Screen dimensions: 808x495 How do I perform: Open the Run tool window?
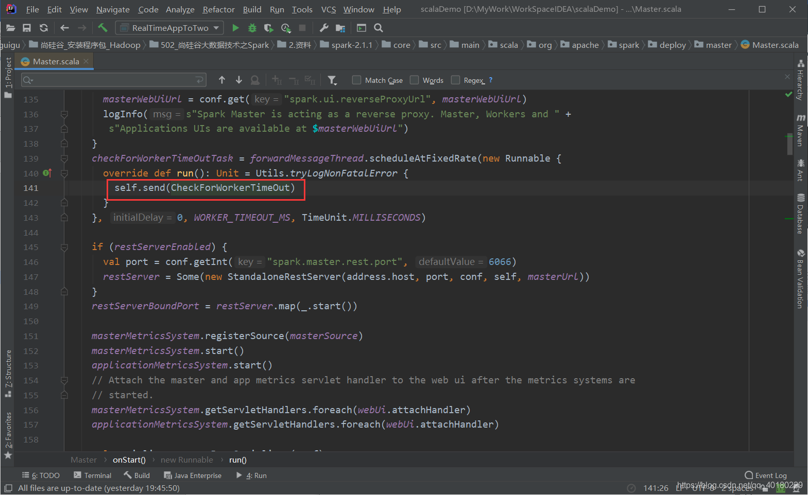[251, 475]
